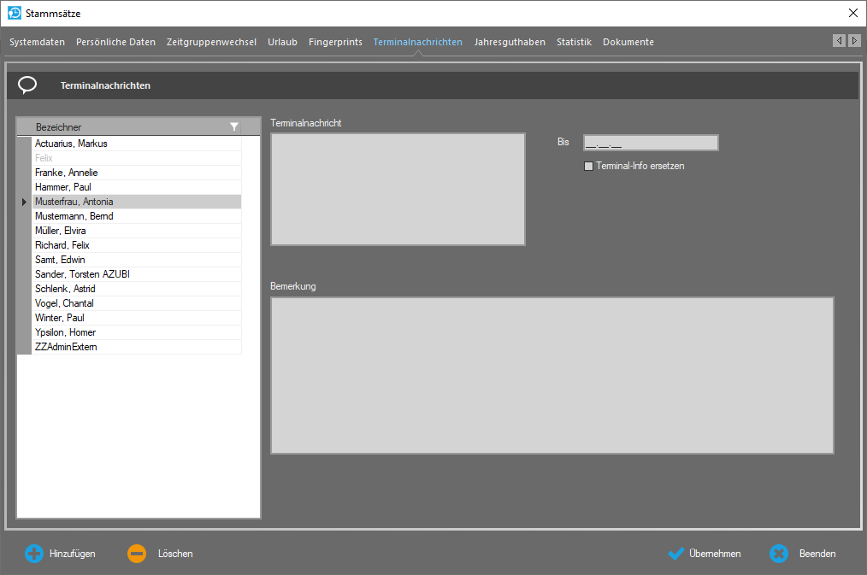
Task: Go to the Fingerprints tab
Action: (x=335, y=42)
